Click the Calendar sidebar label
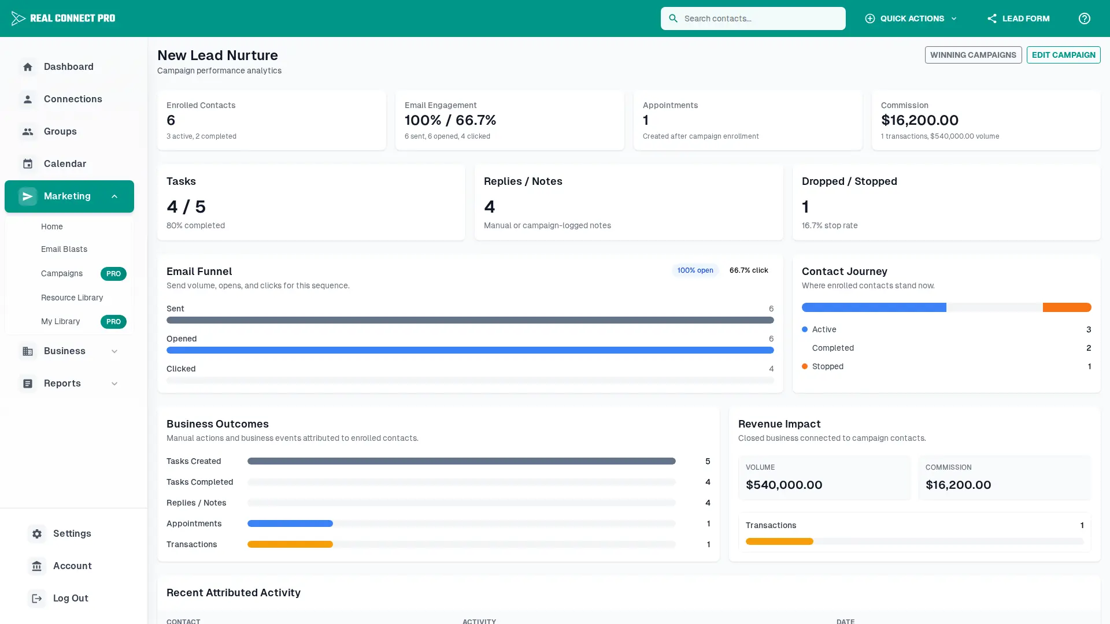 (x=65, y=164)
